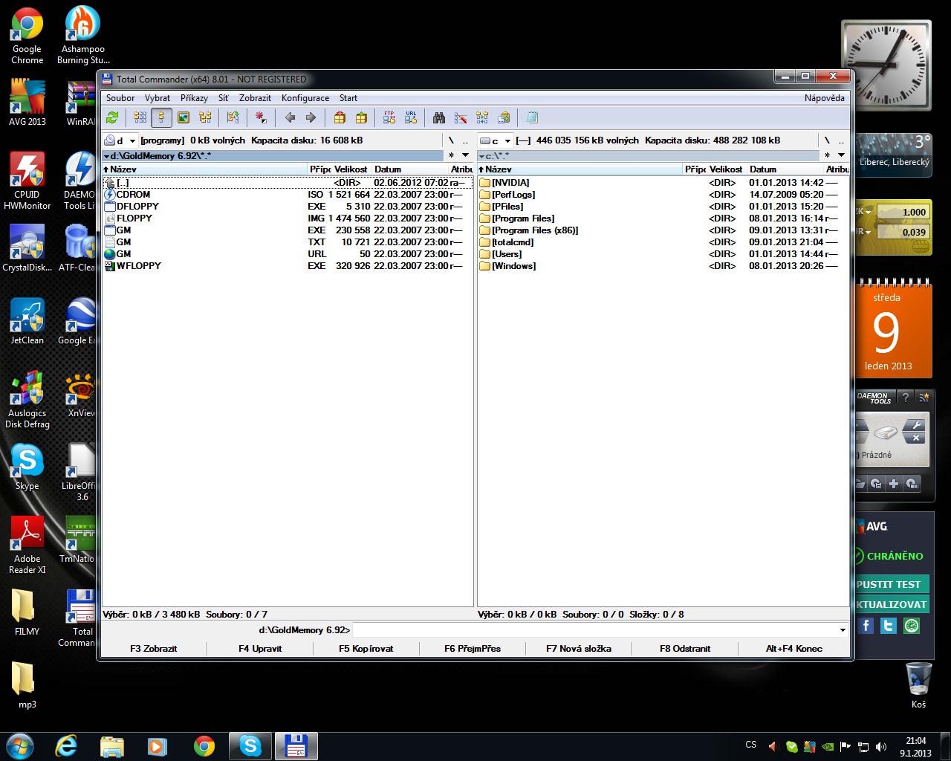
Task: Search files with the binoculars icon
Action: pyautogui.click(x=439, y=117)
